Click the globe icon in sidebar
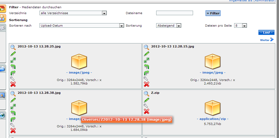279x138 pixels. coord(2,115)
